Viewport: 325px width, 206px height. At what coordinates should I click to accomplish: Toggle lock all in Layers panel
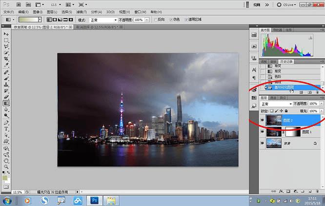point(286,111)
